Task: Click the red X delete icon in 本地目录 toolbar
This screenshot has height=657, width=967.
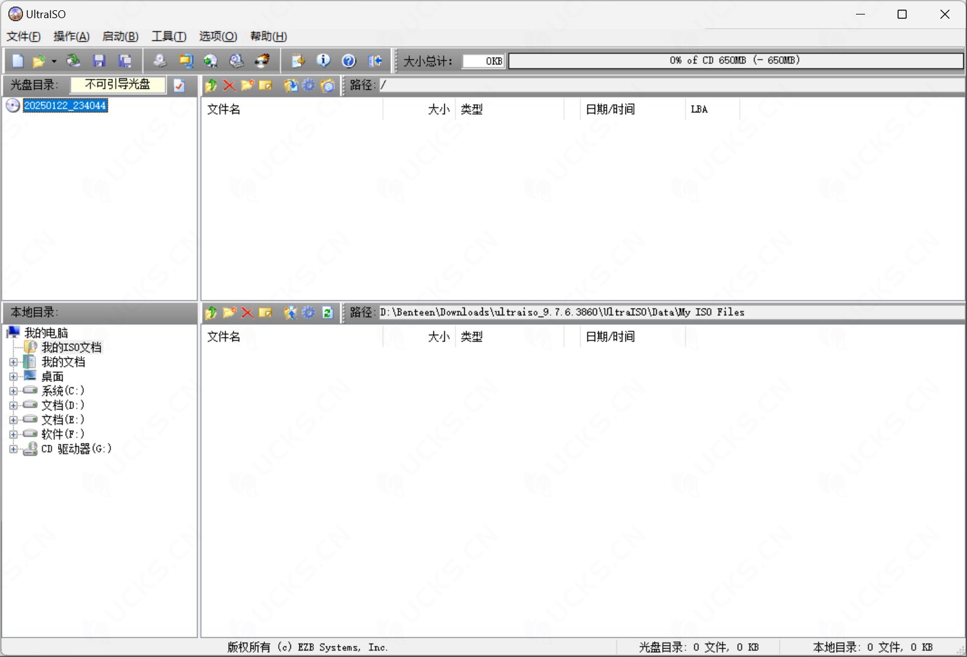Action: (x=247, y=312)
